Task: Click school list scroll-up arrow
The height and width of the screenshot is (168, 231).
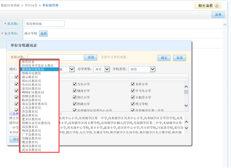Action: point(186,87)
